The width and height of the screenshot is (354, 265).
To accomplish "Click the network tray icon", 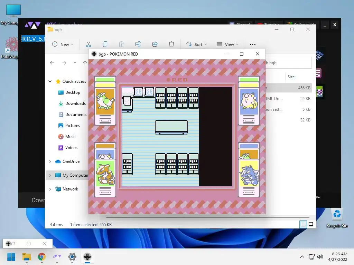I will [x=312, y=257].
